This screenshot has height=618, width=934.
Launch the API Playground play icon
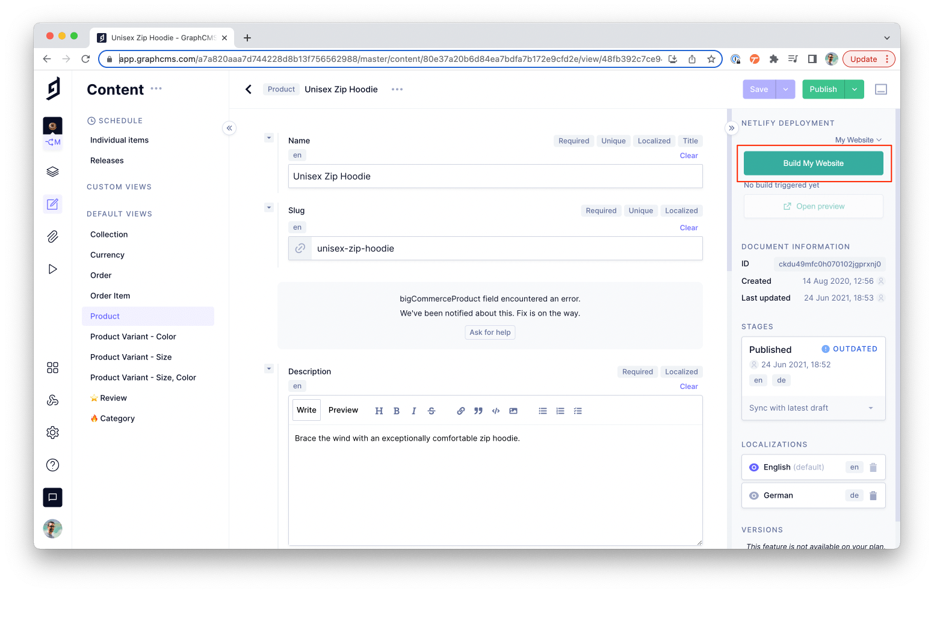(x=52, y=269)
